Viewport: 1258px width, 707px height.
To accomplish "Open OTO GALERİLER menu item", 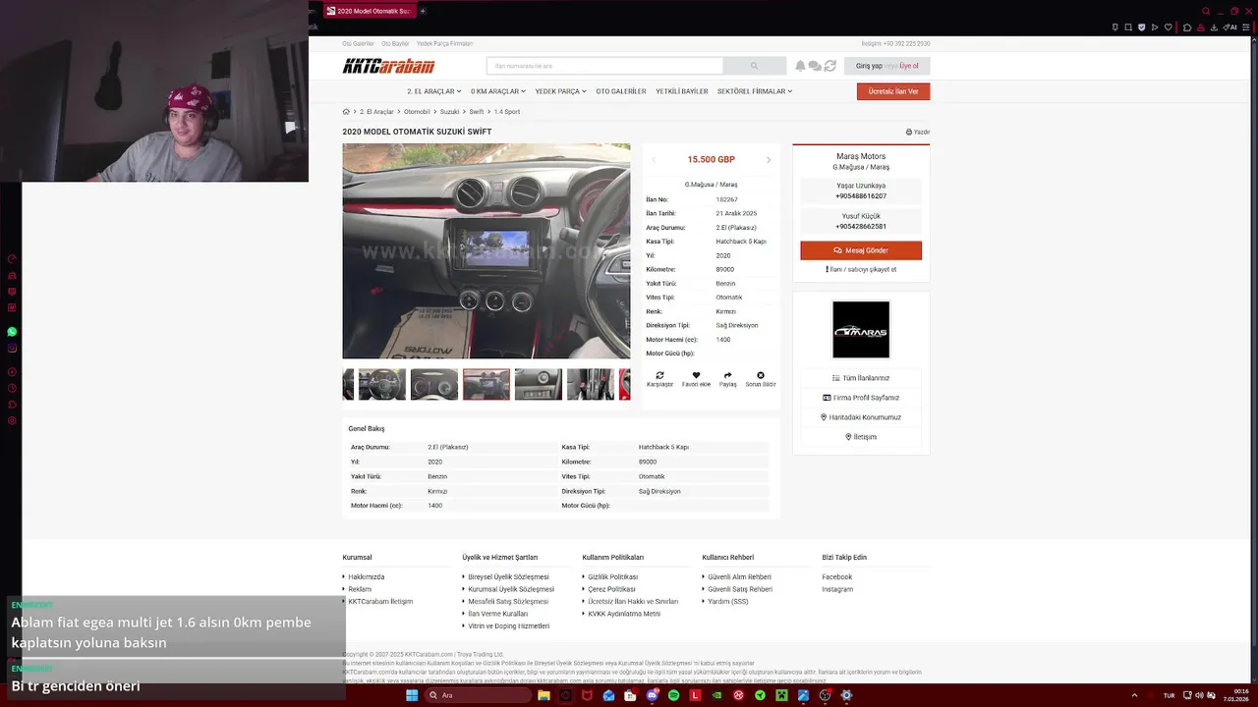I will (621, 91).
